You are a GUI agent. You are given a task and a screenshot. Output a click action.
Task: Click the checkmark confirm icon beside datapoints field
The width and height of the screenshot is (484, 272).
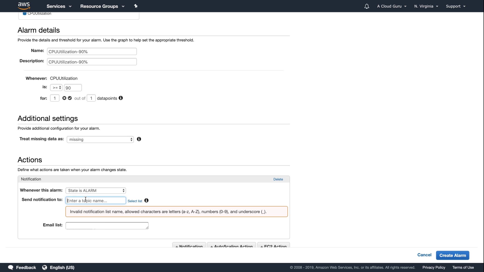70,98
